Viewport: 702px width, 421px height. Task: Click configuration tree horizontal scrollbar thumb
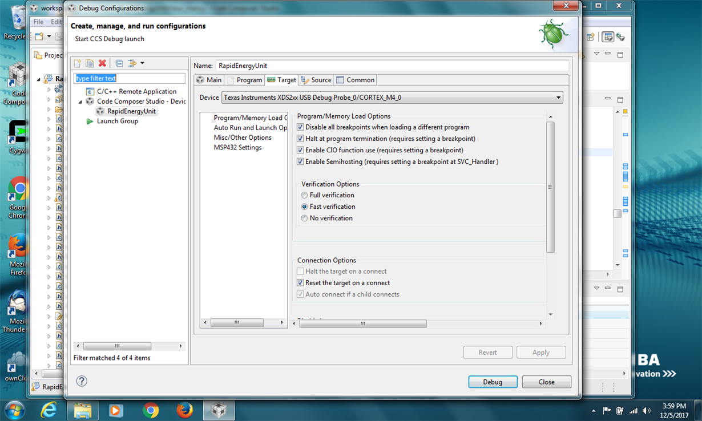117,346
